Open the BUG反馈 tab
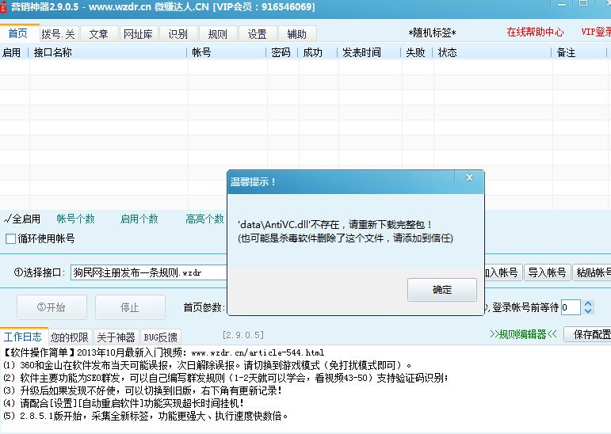Image resolution: width=611 pixels, height=434 pixels. (160, 337)
